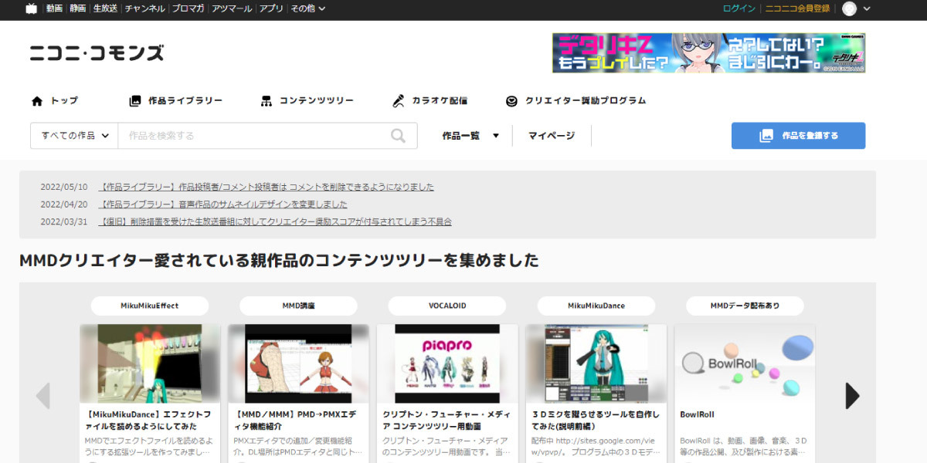Open the 生放送 top bar link
Image resolution: width=927 pixels, height=463 pixels.
pos(105,8)
